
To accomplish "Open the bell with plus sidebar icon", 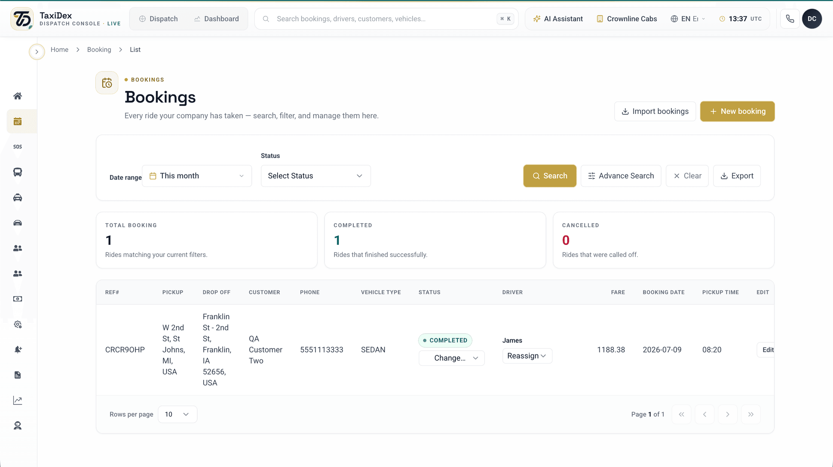I will 17,349.
